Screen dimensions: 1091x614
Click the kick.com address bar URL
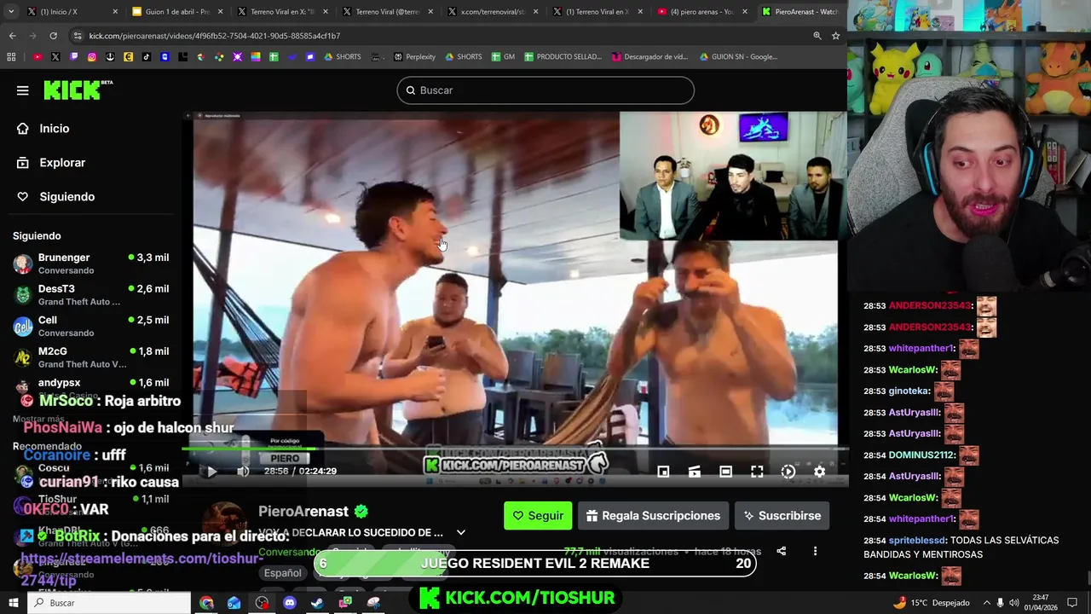coord(215,36)
